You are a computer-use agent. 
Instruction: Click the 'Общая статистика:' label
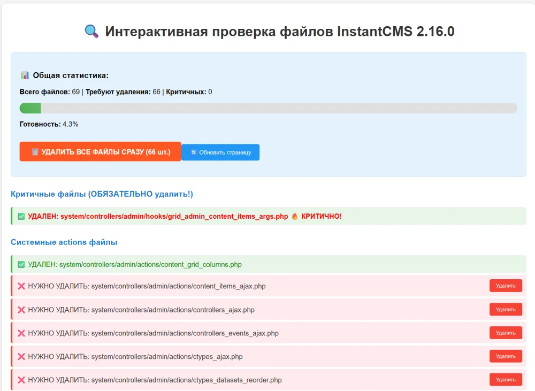[71, 75]
